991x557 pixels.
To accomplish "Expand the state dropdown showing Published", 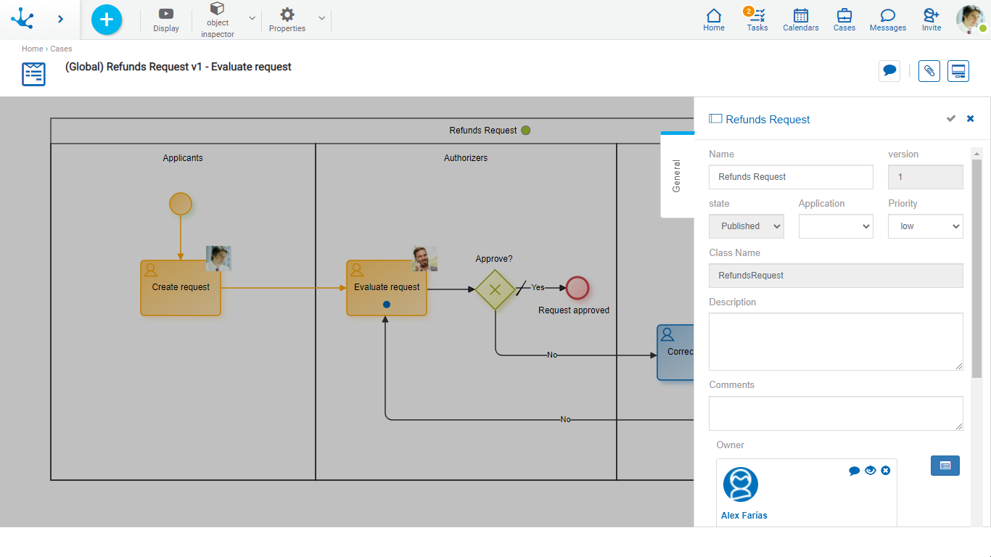I will [746, 226].
